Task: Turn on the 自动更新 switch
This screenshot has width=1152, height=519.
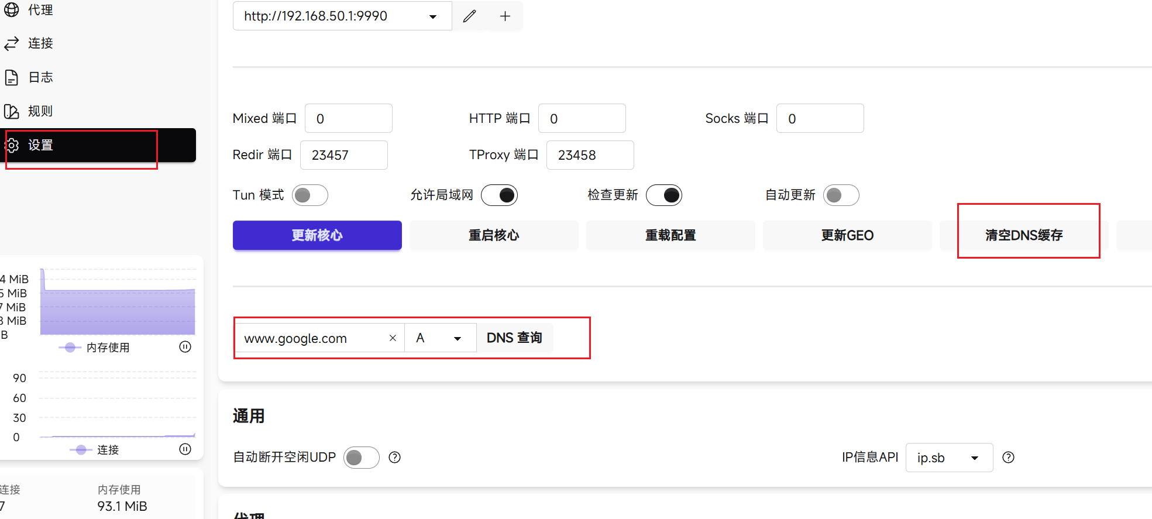Action: (841, 195)
